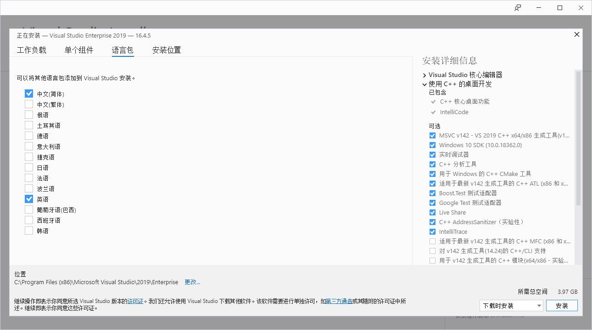Image resolution: width=592 pixels, height=330 pixels.
Task: Enable 意大利语 language pack
Action: (29, 146)
